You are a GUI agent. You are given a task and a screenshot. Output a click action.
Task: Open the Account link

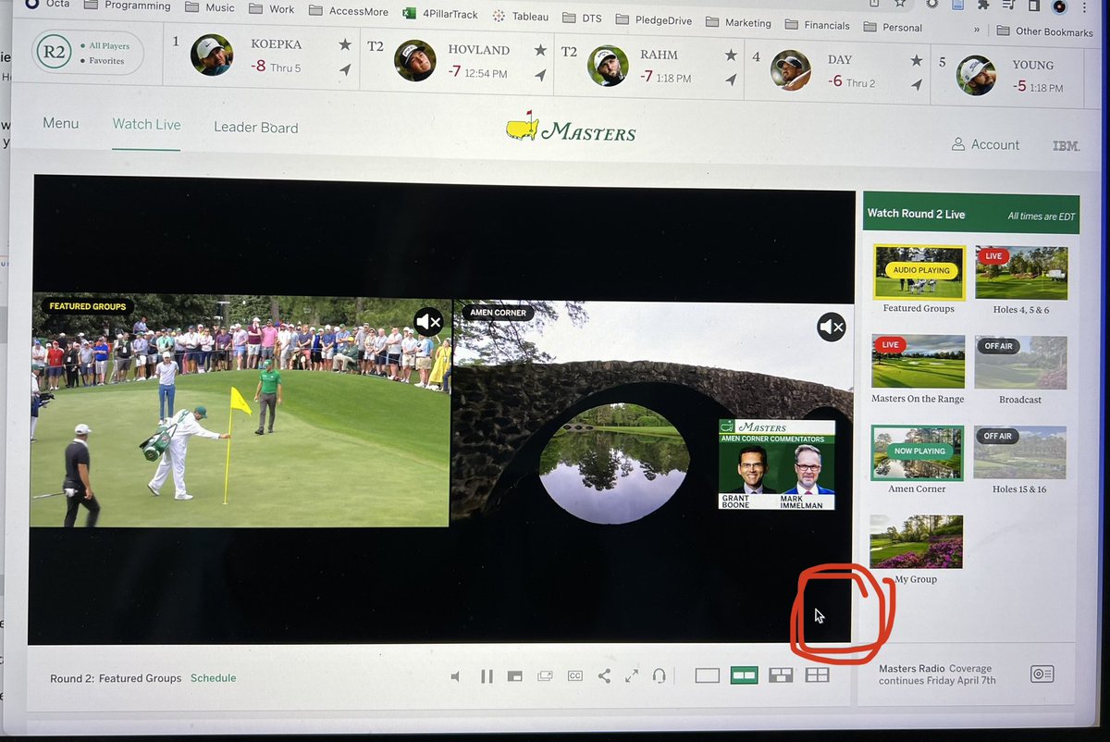tap(986, 144)
